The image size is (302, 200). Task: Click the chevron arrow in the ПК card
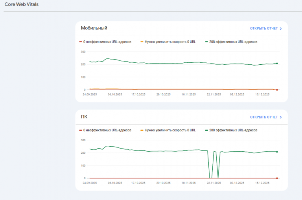pos(281,117)
